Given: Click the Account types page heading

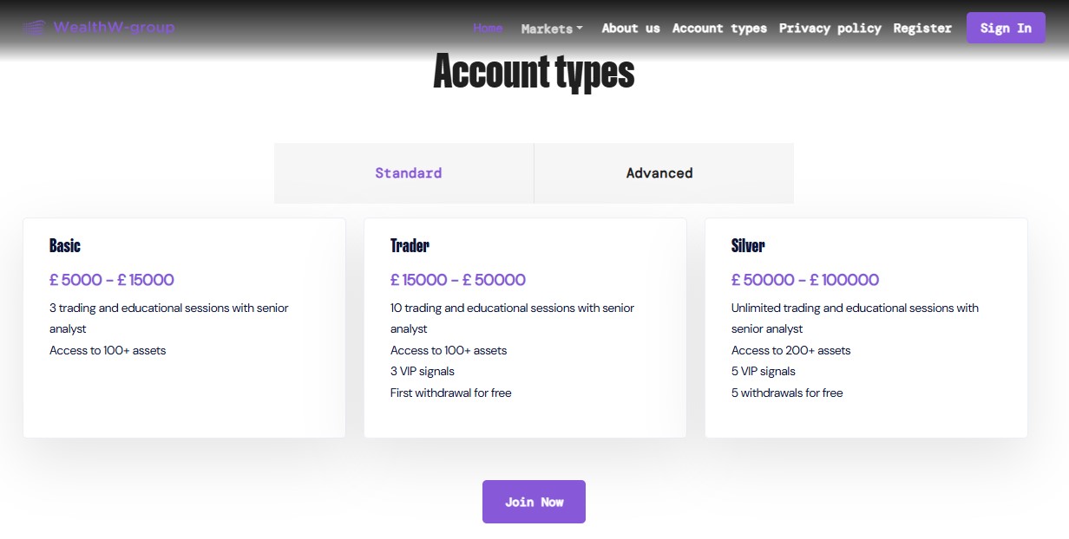Looking at the screenshot, I should [534, 73].
